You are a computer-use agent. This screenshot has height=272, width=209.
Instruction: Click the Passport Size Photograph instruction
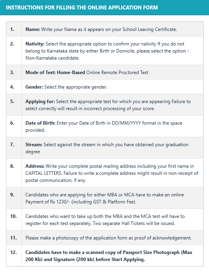click(109, 256)
